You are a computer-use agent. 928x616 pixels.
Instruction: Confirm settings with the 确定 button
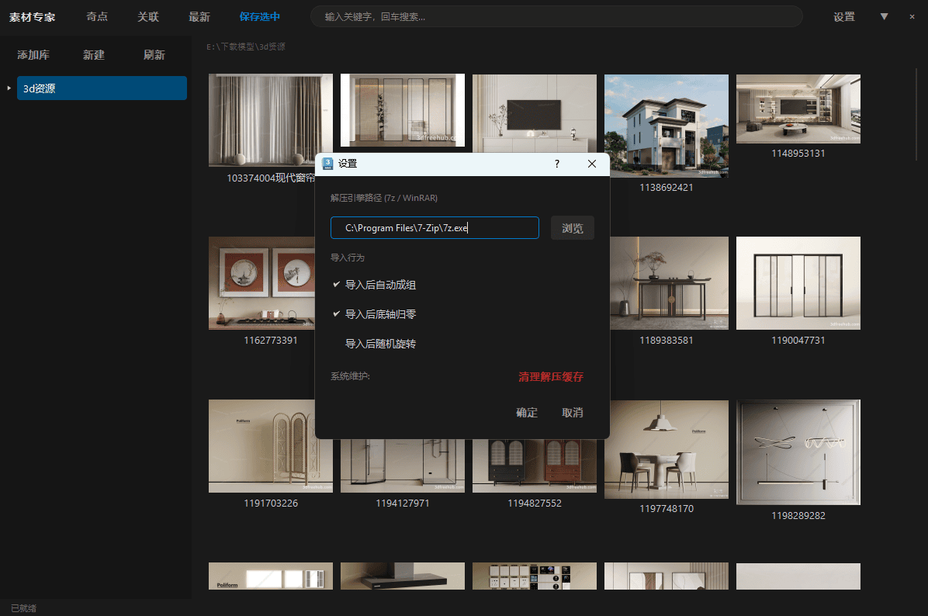click(527, 413)
